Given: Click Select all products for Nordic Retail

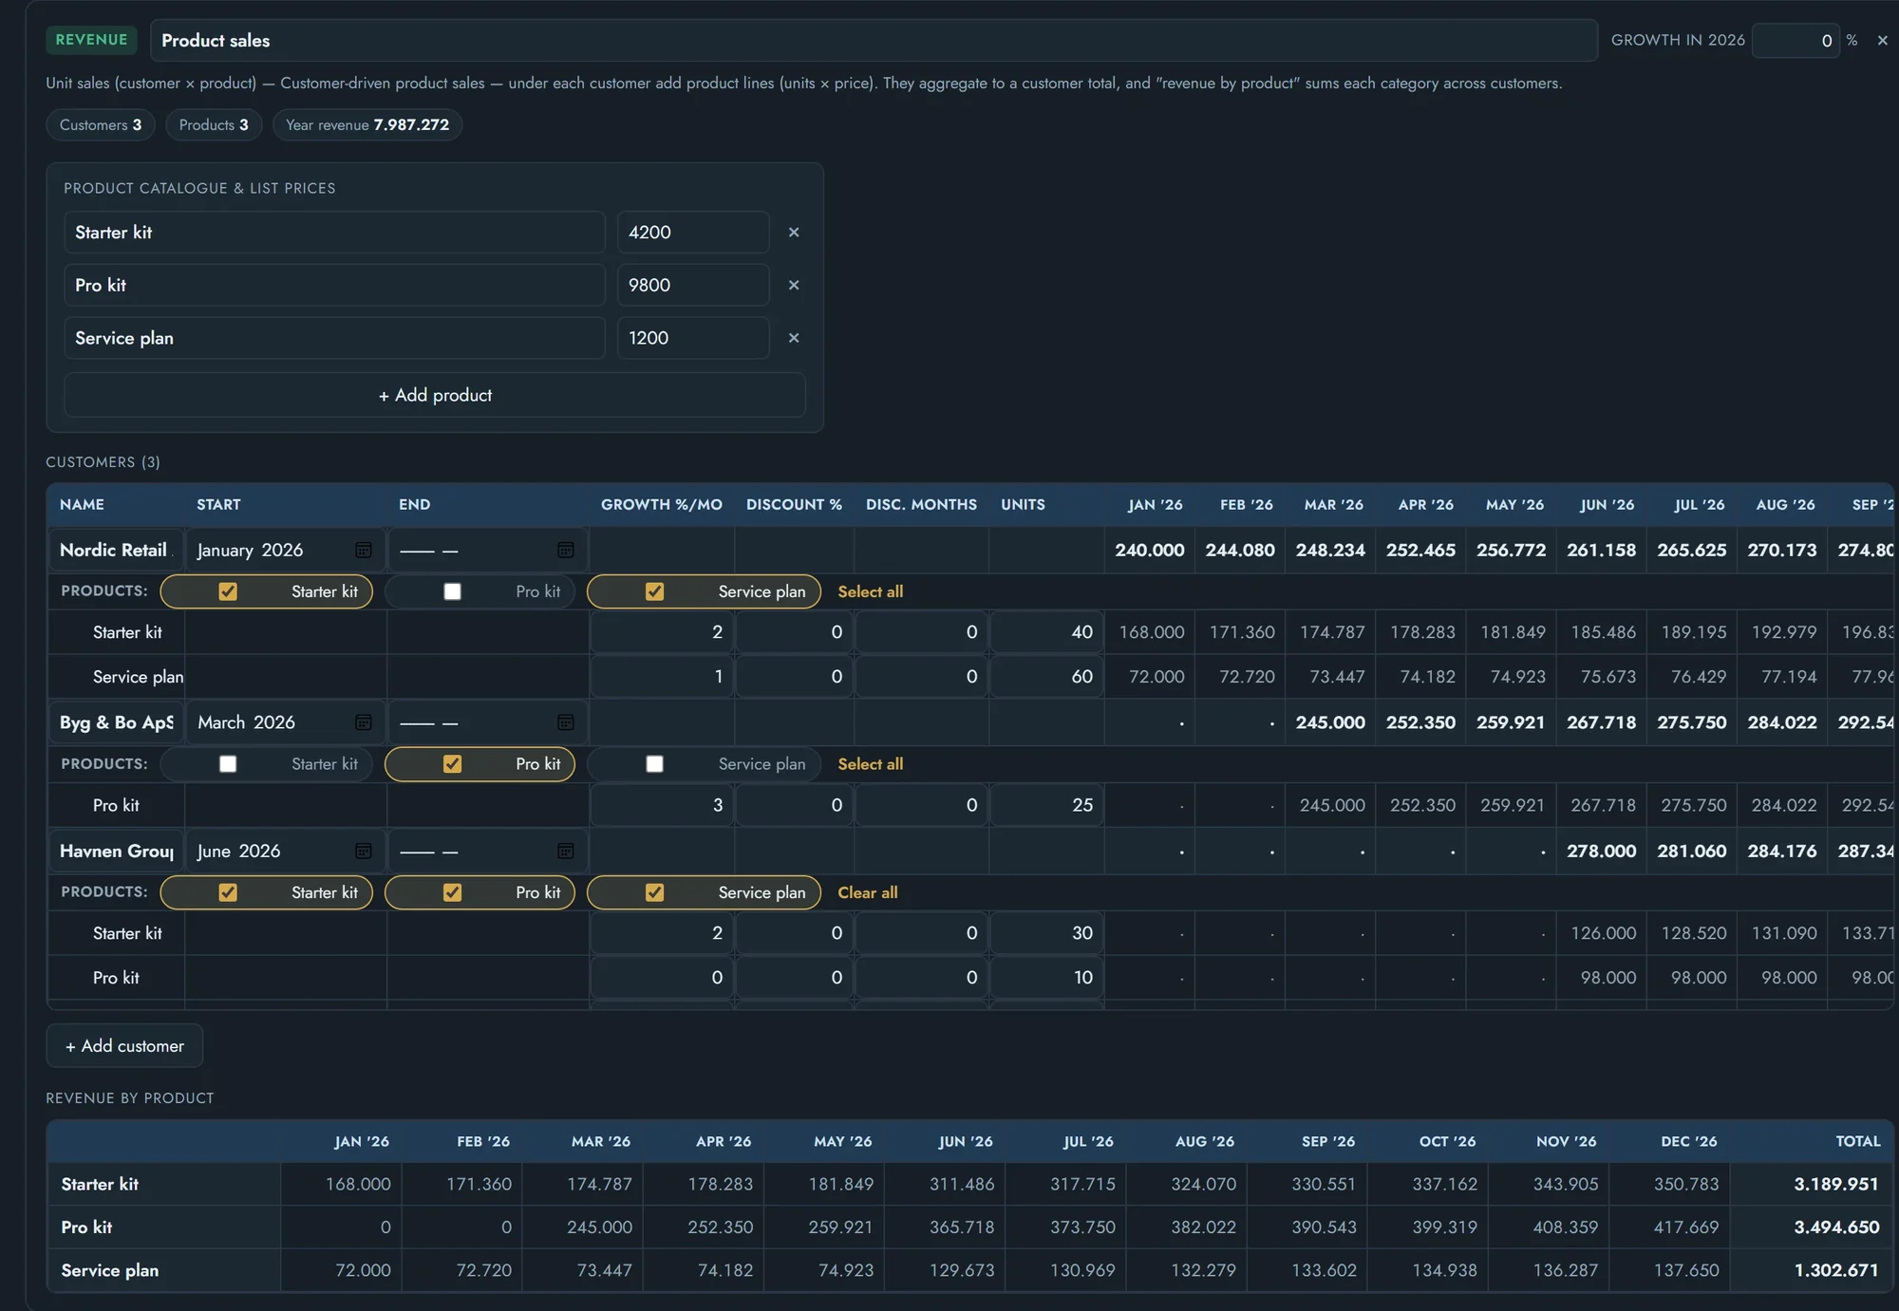Looking at the screenshot, I should [870, 591].
